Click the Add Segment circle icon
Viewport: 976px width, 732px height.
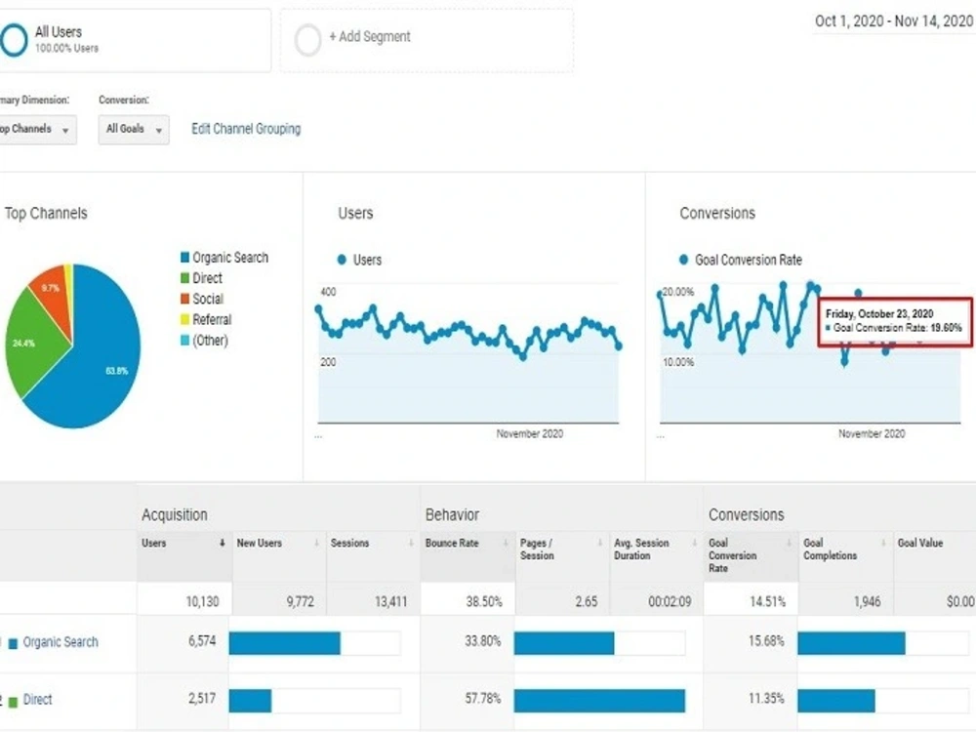point(307,40)
